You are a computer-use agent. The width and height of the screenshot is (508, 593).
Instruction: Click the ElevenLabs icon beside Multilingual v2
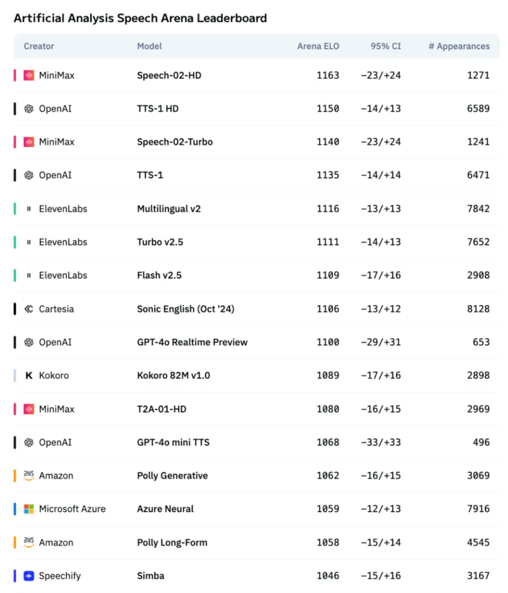click(x=29, y=209)
